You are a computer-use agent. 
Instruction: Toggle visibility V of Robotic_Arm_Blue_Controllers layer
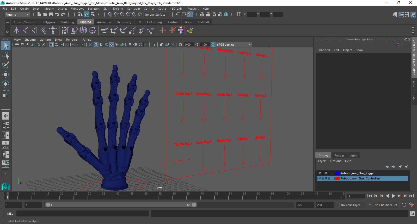pos(320,178)
